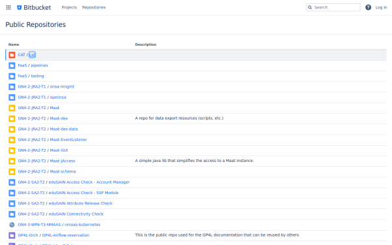Screen dimensions: 392x245
Task: Click the search magnifier icon
Action: click(310, 7)
